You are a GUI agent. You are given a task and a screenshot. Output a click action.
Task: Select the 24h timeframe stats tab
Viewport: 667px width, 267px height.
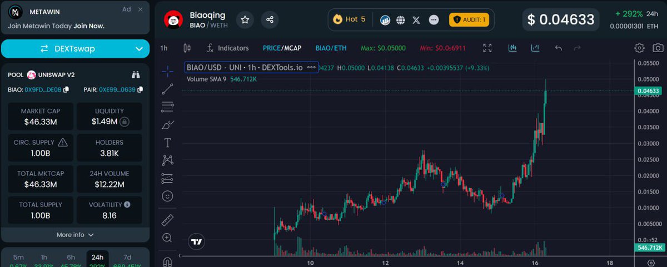coord(97,257)
